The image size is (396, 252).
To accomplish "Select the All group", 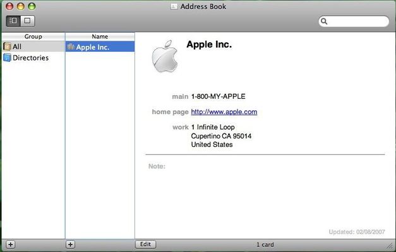I will coord(33,47).
